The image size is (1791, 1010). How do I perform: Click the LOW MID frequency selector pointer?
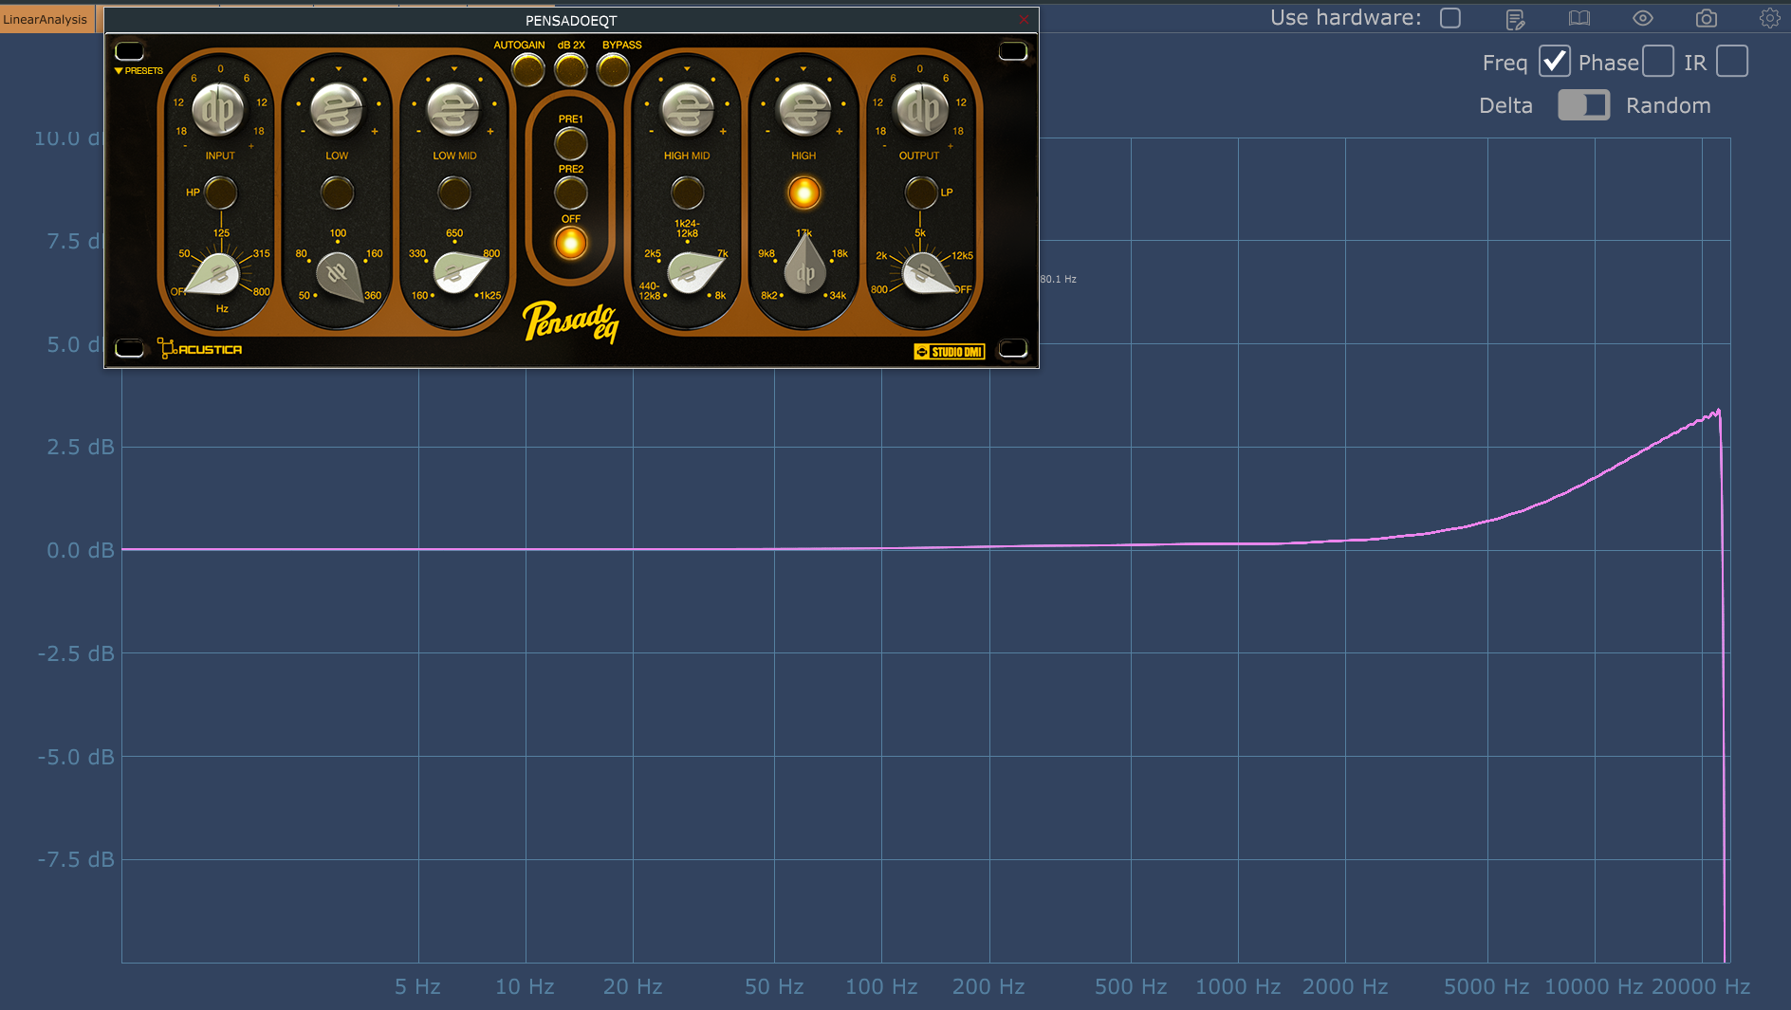tap(460, 272)
